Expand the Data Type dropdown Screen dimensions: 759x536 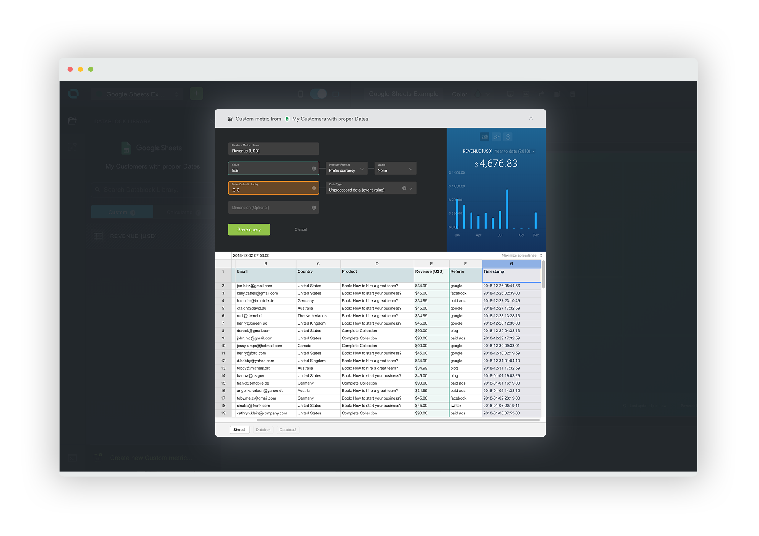pyautogui.click(x=411, y=188)
